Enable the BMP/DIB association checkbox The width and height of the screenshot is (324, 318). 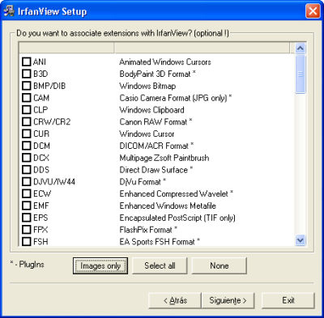coord(27,86)
